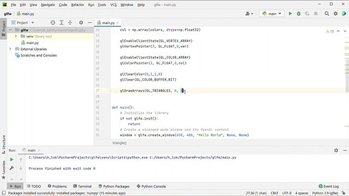Run with coverage icon in toolbar
Screen dimensions: 349x196
pos(307,14)
